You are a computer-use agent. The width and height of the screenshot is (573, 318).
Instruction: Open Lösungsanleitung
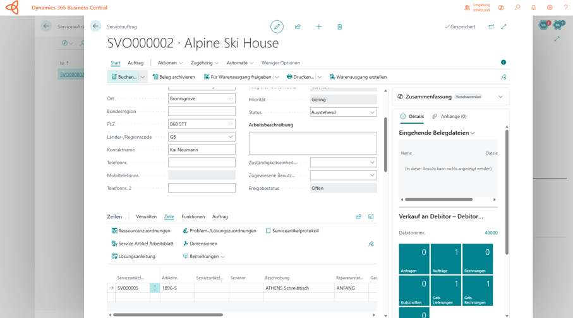click(133, 256)
